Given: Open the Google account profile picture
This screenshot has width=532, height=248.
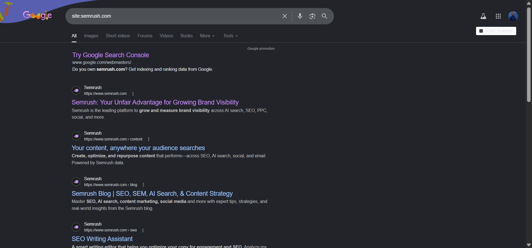Looking at the screenshot, I should [513, 16].
